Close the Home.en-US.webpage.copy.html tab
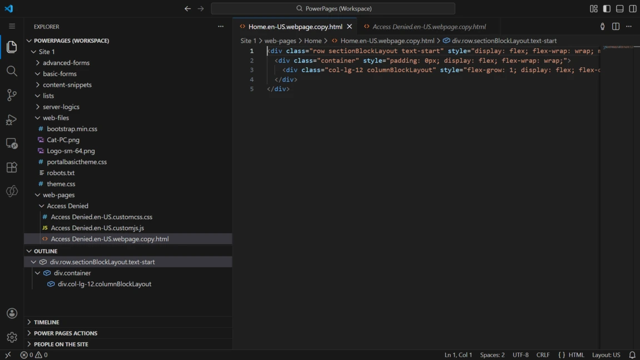The width and height of the screenshot is (640, 360). 349,27
